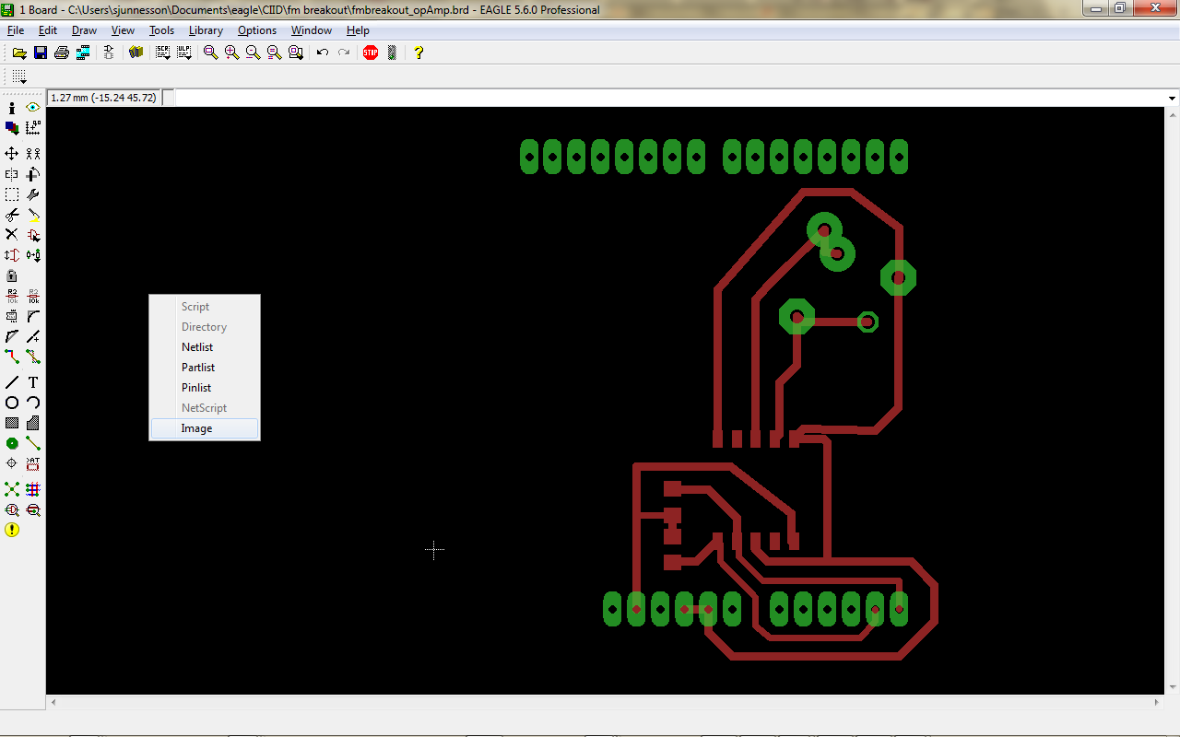This screenshot has width=1180, height=737.
Task: Select the Via tool
Action: 12,443
